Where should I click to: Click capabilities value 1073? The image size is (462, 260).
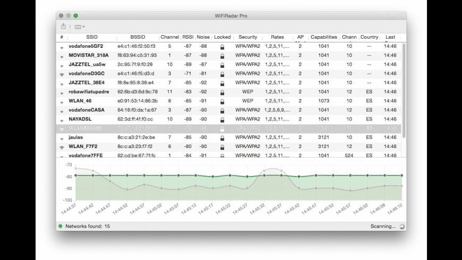(x=323, y=101)
